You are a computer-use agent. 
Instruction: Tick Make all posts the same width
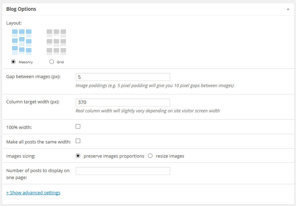tap(78, 141)
